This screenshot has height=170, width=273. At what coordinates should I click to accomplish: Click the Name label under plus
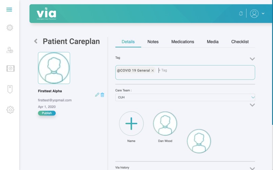[x=131, y=141]
